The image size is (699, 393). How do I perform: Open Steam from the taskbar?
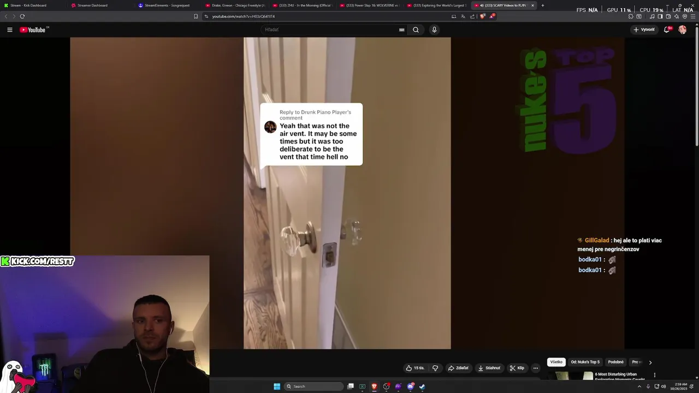pos(422,386)
